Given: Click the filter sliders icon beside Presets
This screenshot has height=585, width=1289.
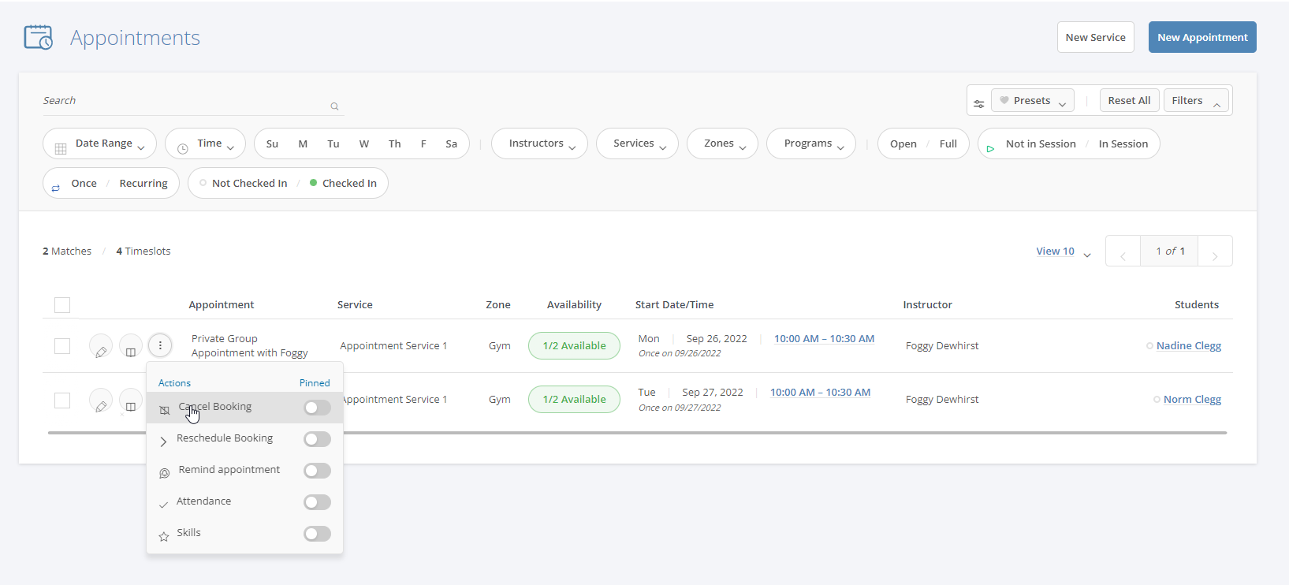Looking at the screenshot, I should (x=978, y=103).
